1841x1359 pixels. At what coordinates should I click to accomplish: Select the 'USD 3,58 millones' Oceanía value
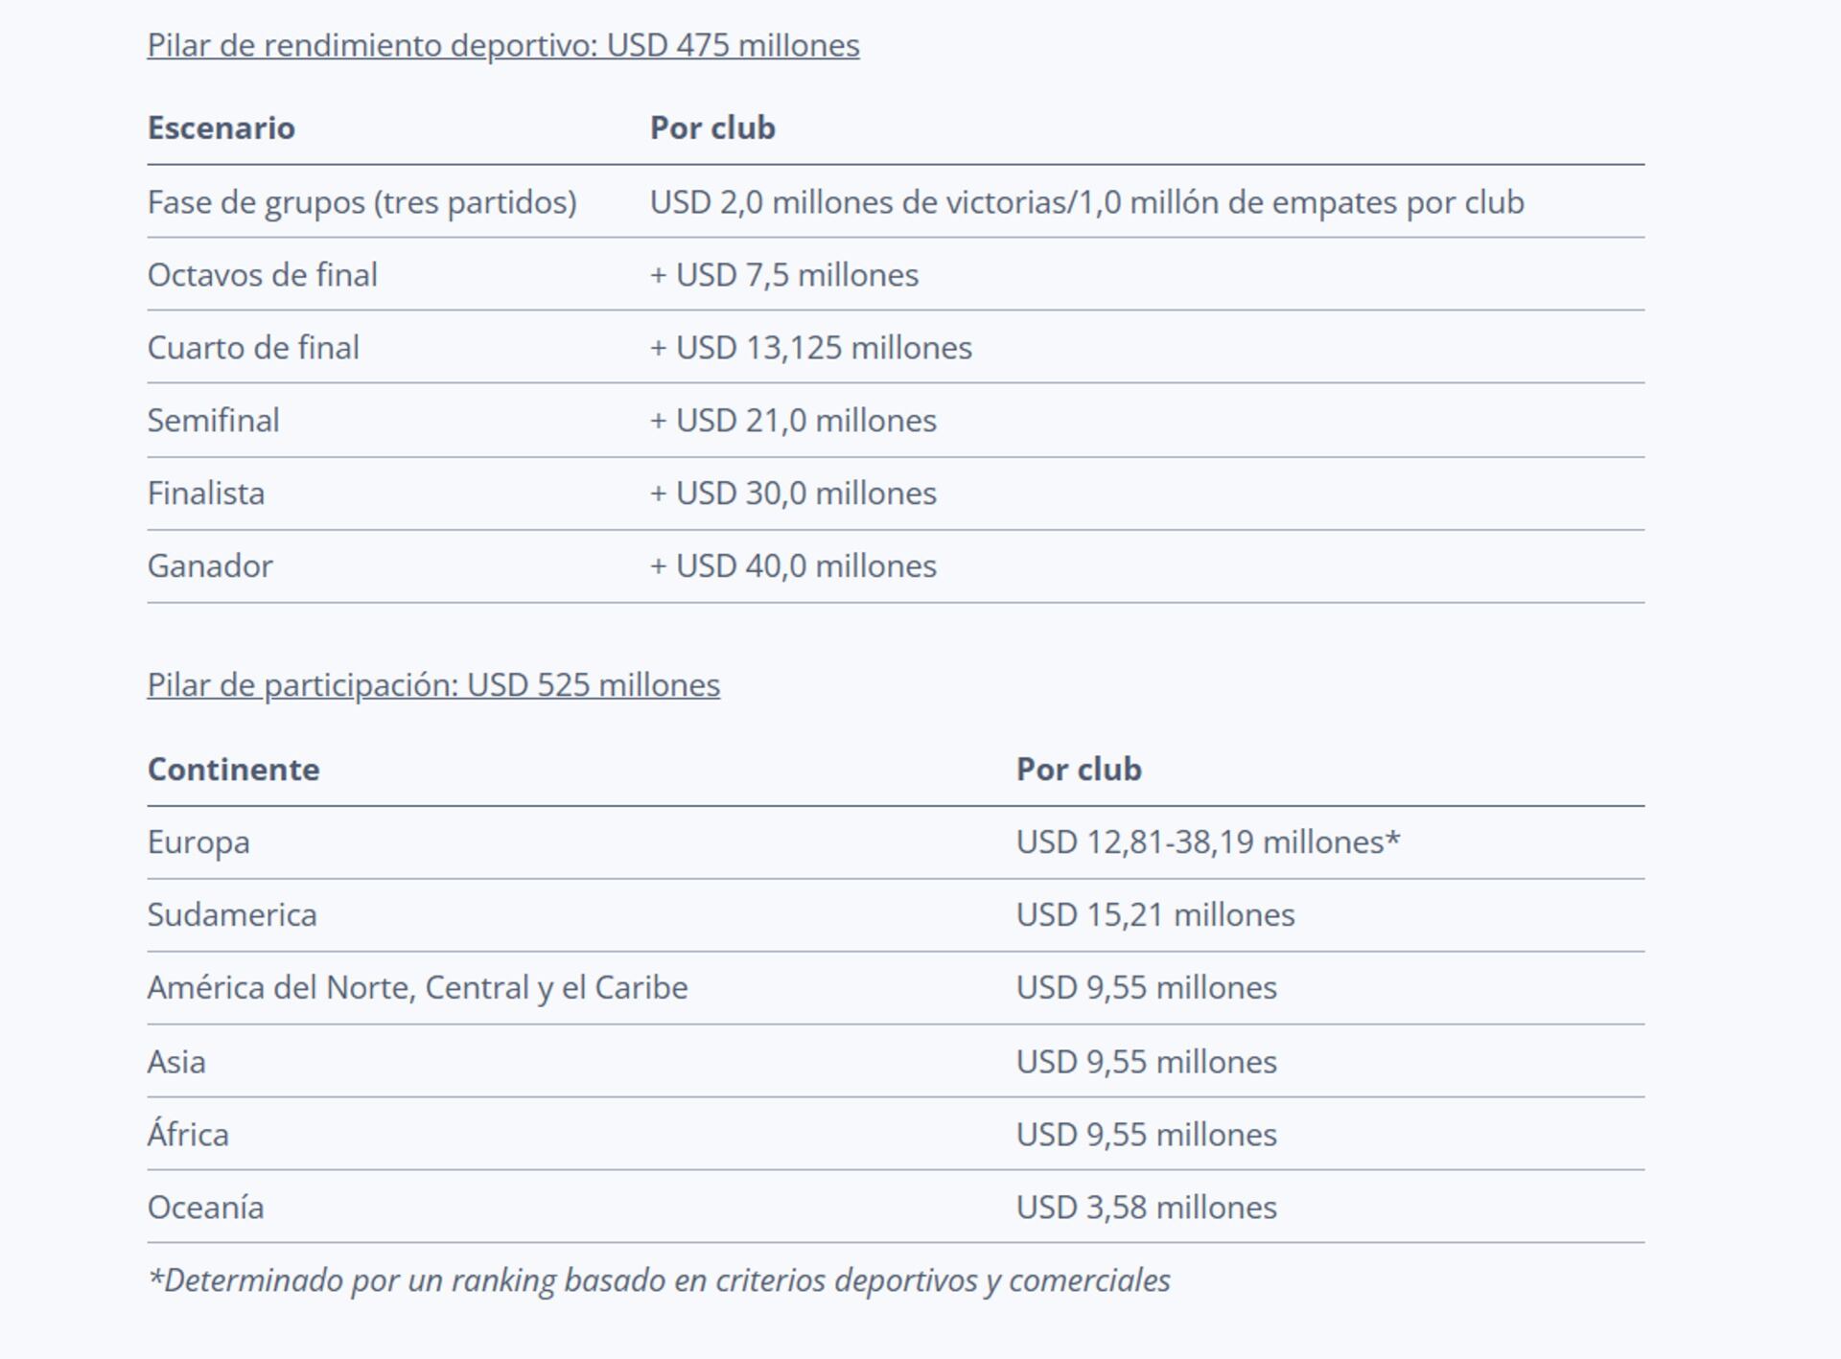pyautogui.click(x=1146, y=1208)
